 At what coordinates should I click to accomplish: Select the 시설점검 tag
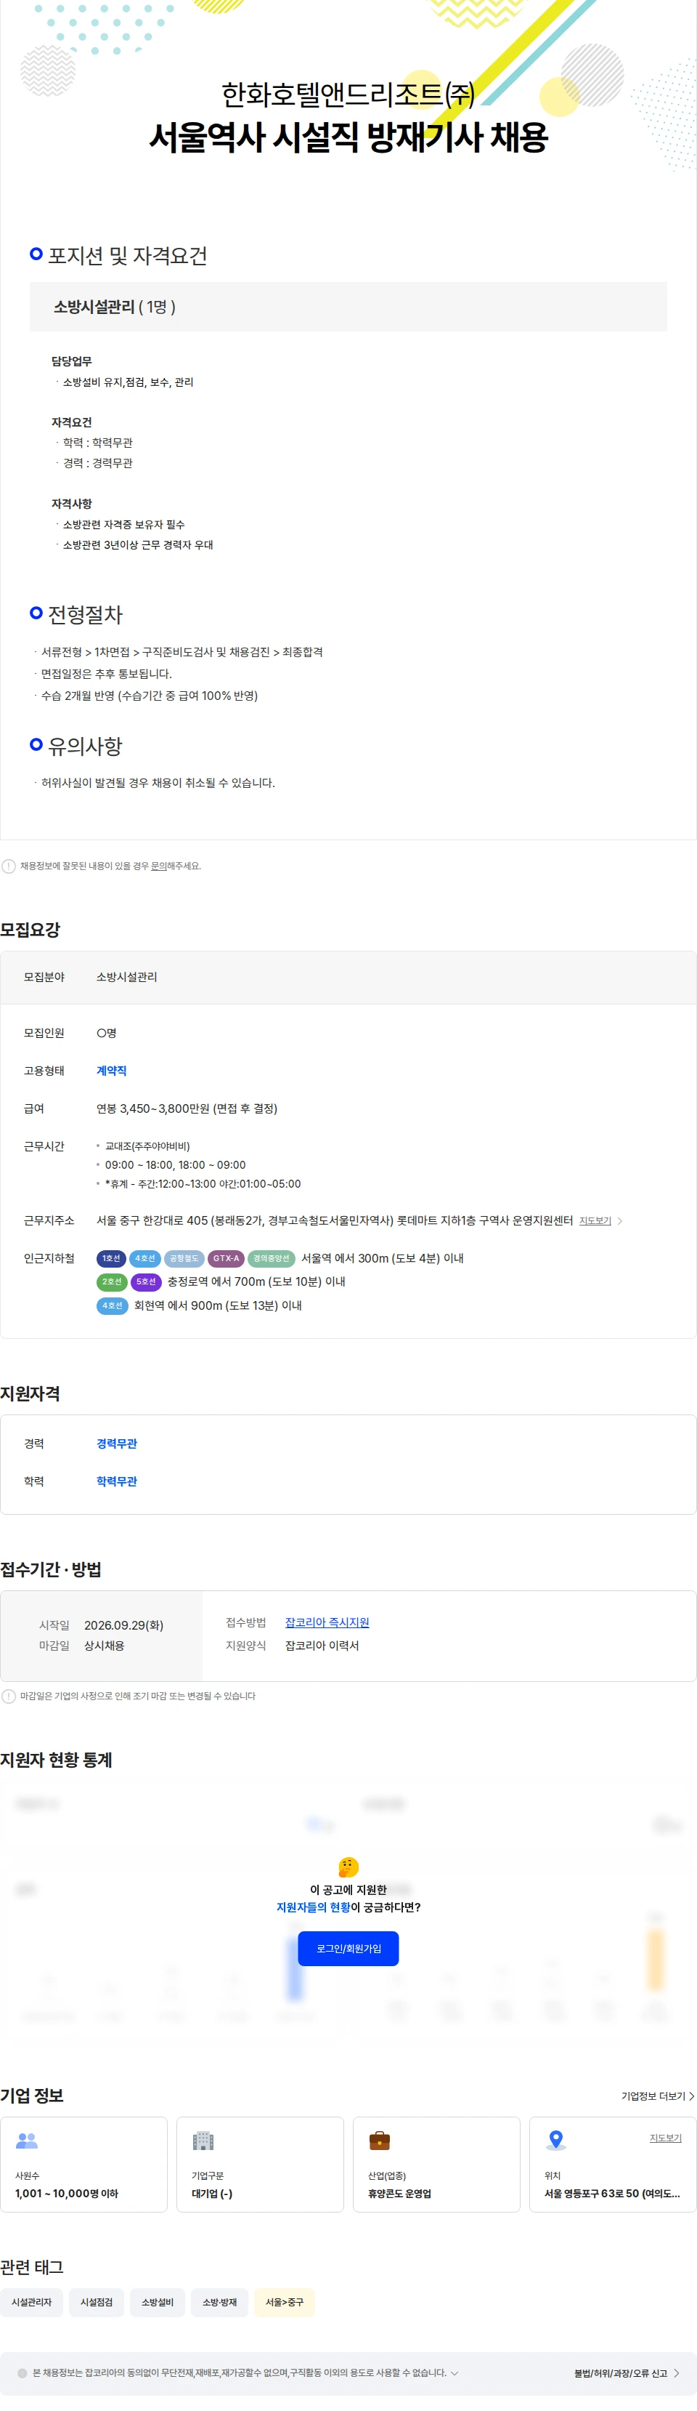pyautogui.click(x=97, y=2301)
